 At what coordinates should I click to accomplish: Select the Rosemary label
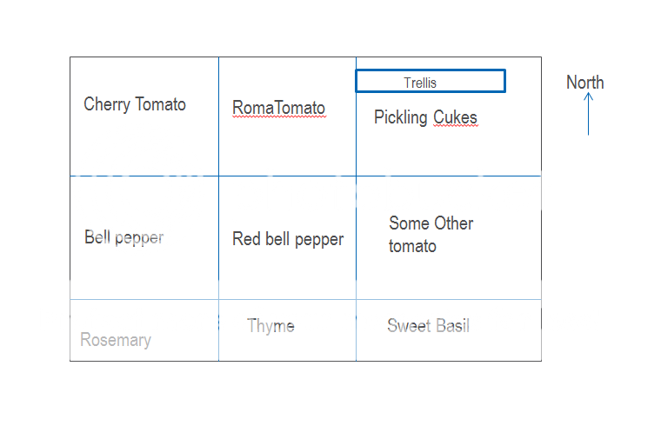(116, 340)
